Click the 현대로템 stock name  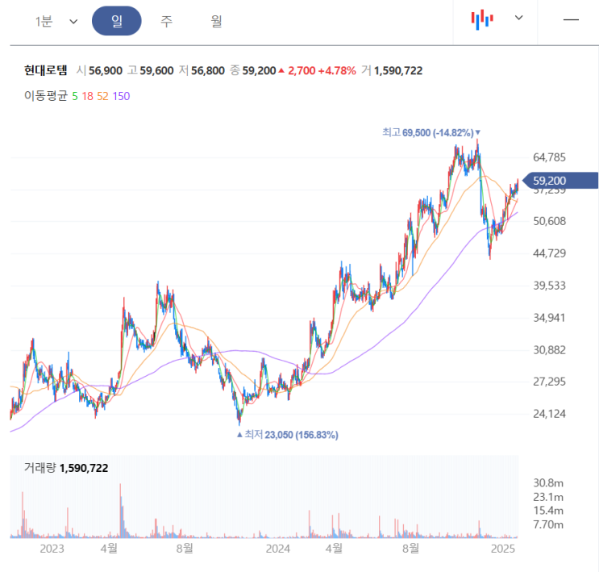[x=45, y=70]
